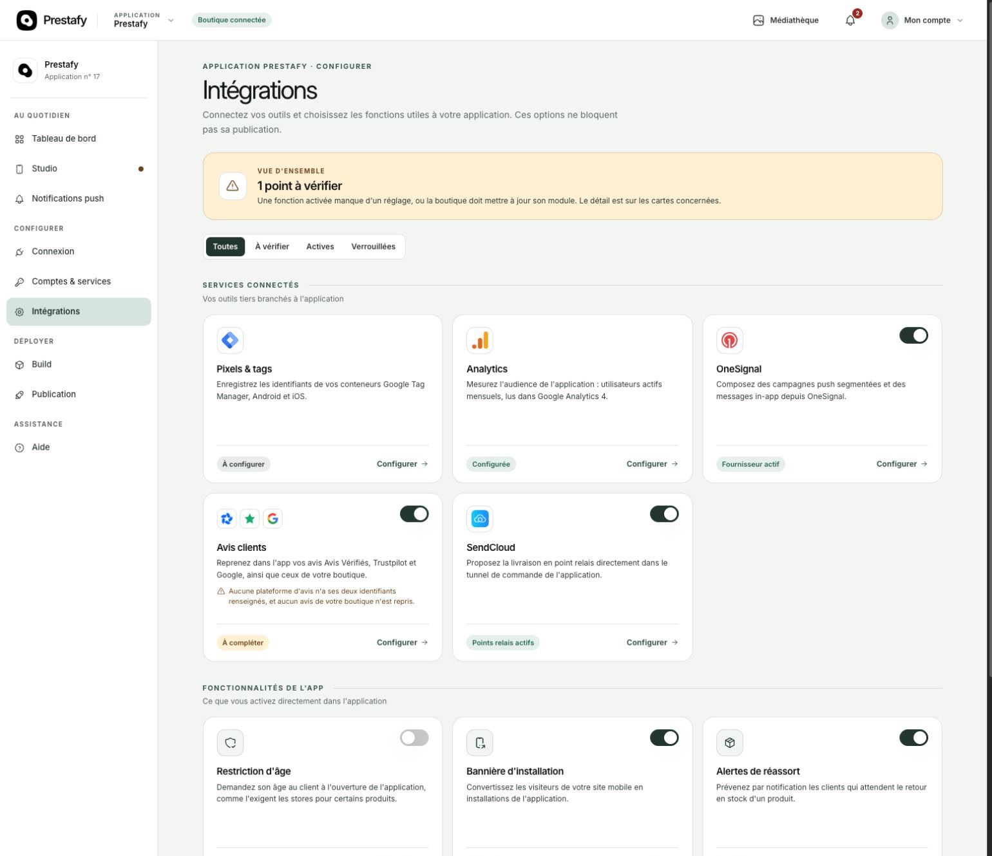Click the warning triangle icon in Vue d'ensemble
The height and width of the screenshot is (856, 992).
coord(233,186)
